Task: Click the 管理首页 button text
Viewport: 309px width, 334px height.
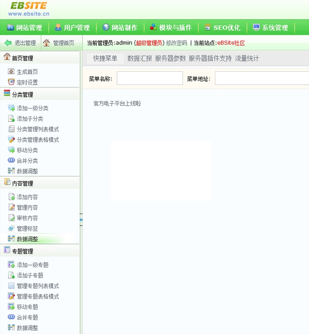Action: point(63,43)
